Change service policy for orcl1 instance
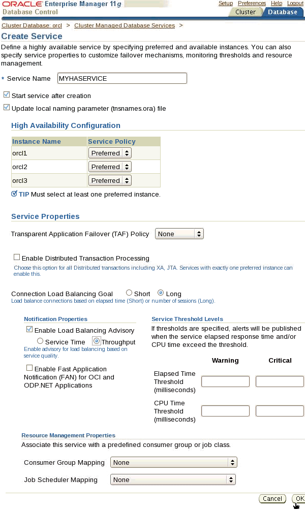The image size is (305, 512). coord(109,153)
